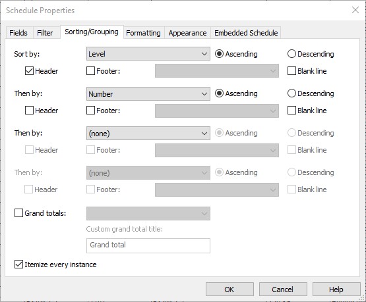Click the OK button
366x302 pixels.
tap(229, 289)
